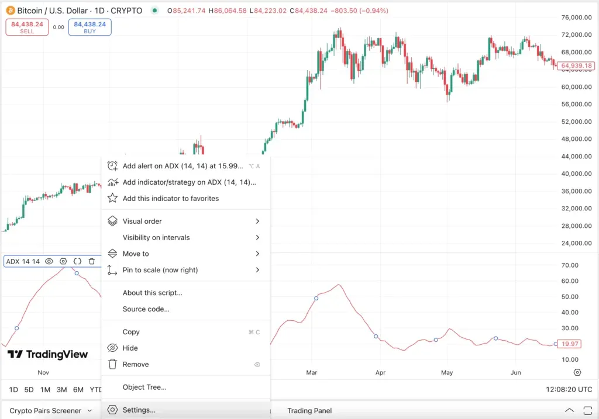
Task: Click the Bitcoin symbol logo icon
Action: pos(9,11)
